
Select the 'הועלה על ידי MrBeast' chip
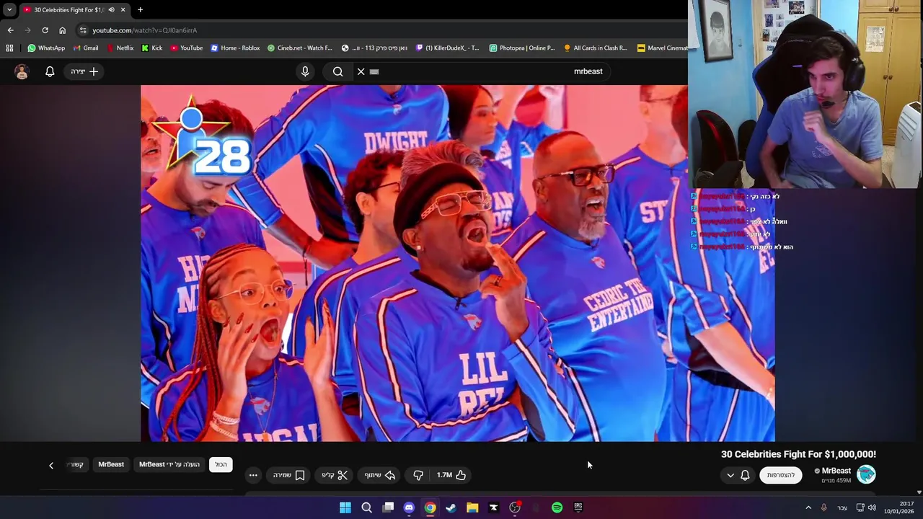pyautogui.click(x=169, y=464)
